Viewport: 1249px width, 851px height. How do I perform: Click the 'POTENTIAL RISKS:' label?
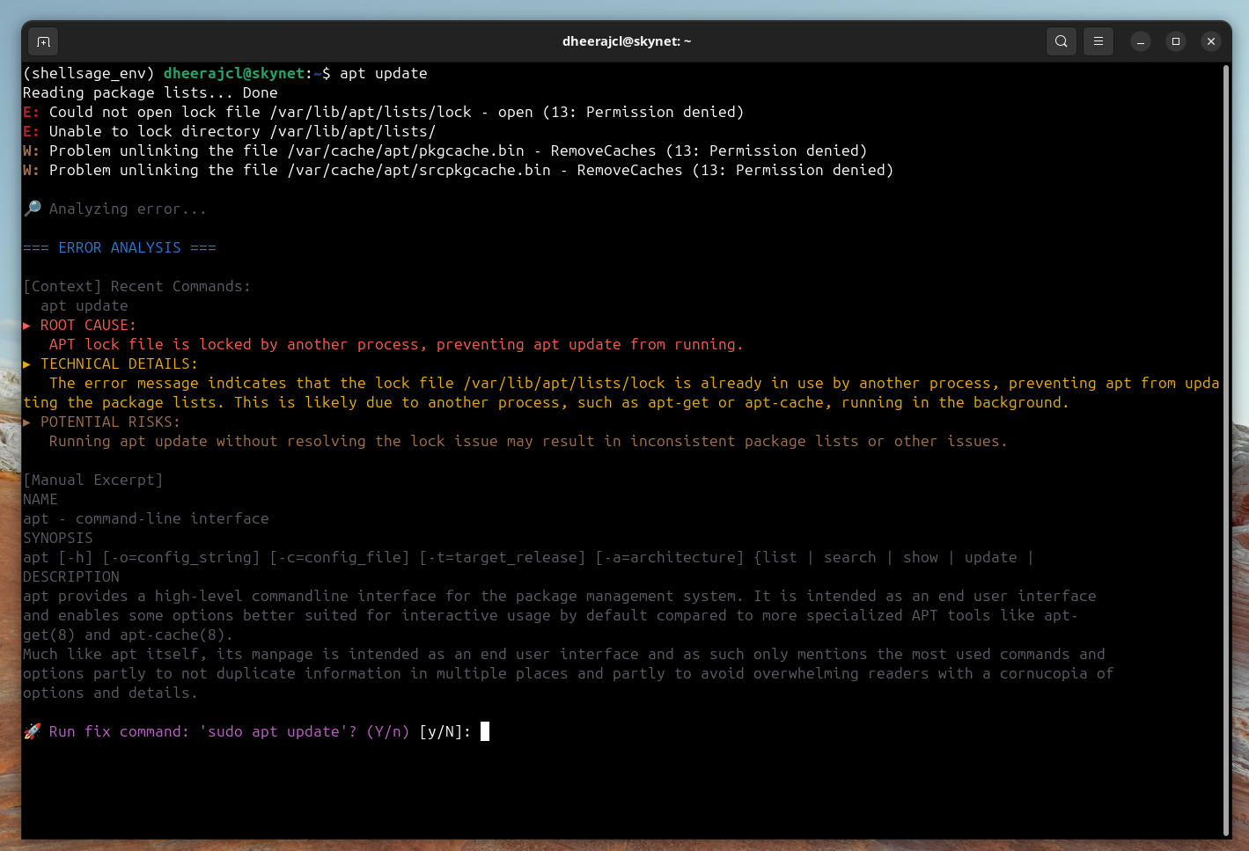110,422
